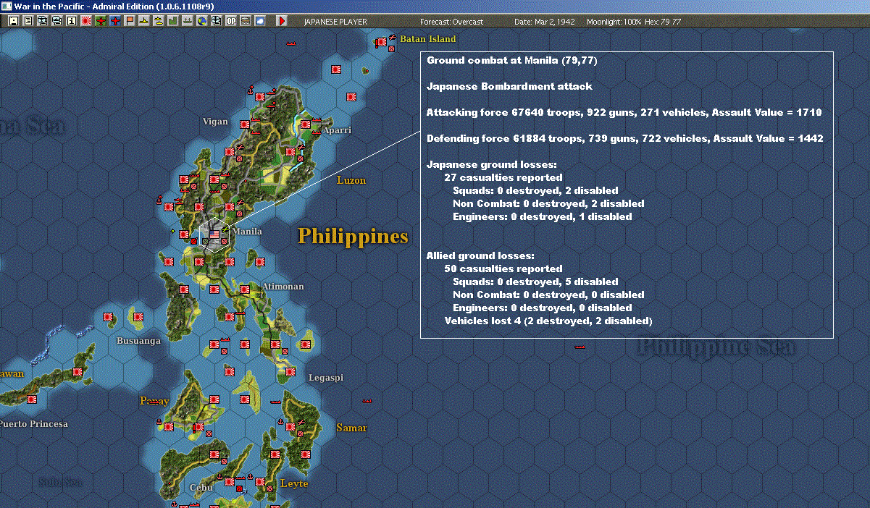Click the Atimonan map label

(x=283, y=287)
